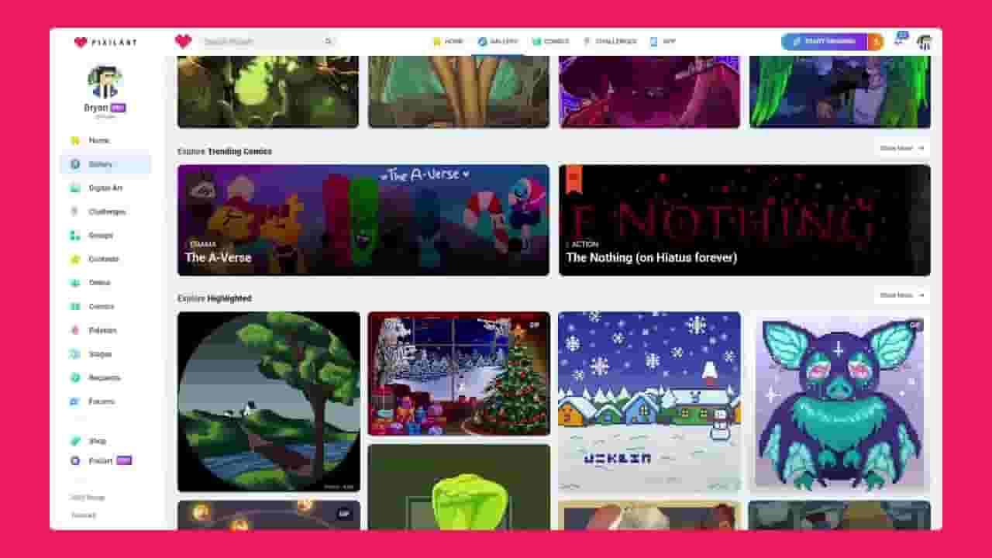
Task: Select Palettes in the sidebar menu
Action: [x=105, y=330]
